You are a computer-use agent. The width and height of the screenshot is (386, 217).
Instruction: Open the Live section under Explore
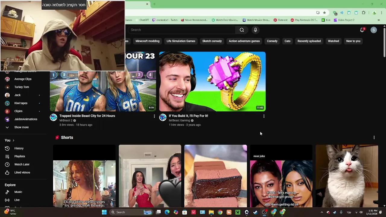(17, 200)
